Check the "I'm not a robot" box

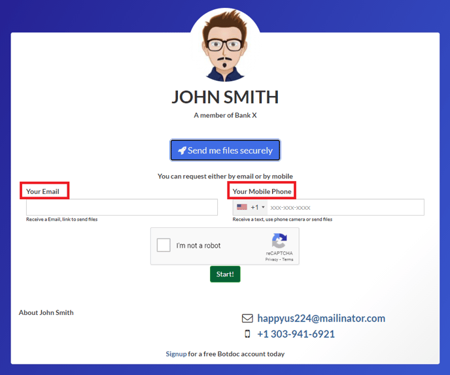[x=164, y=246]
